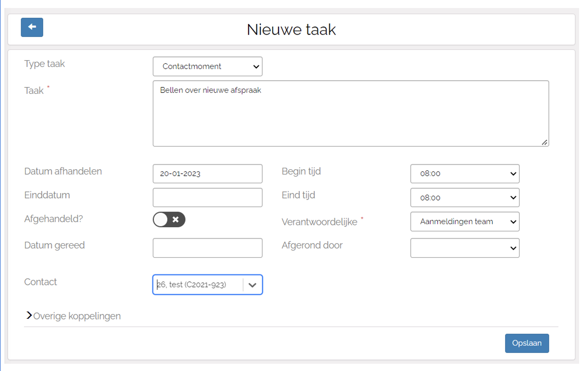The height and width of the screenshot is (371, 586).
Task: Toggle the Afgehandeld switch
Action: [169, 220]
